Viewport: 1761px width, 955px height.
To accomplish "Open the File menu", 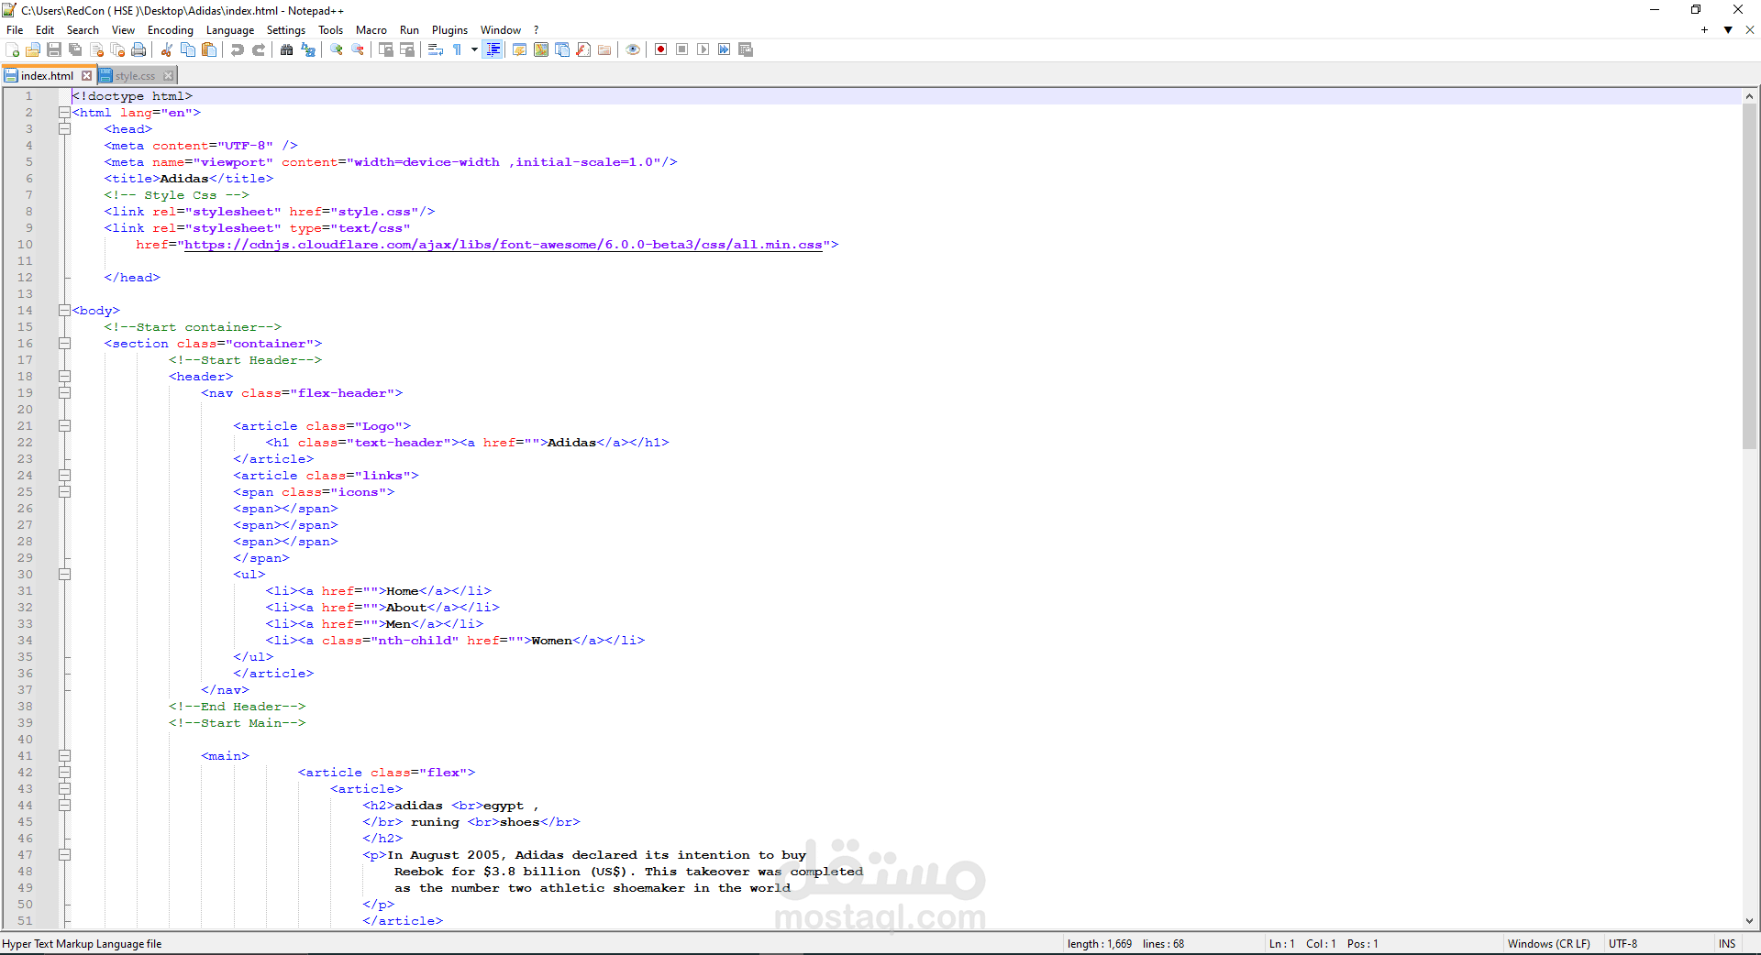I will 15,30.
